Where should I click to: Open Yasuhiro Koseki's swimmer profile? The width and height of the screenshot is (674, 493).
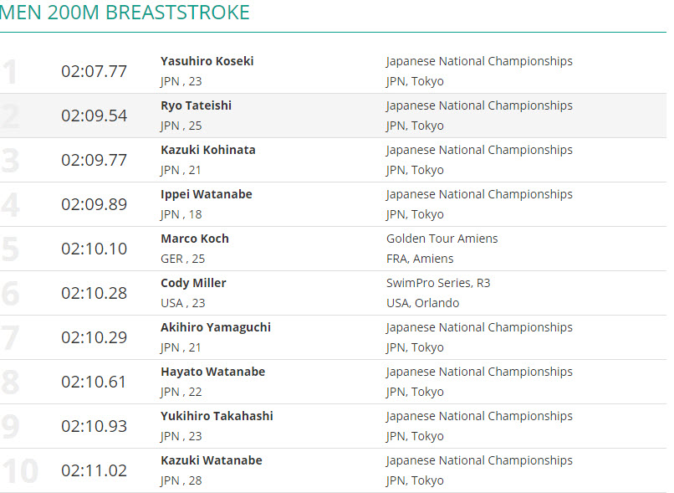pyautogui.click(x=207, y=61)
